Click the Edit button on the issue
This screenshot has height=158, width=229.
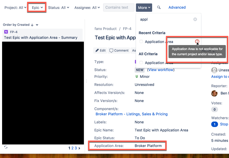100,50
